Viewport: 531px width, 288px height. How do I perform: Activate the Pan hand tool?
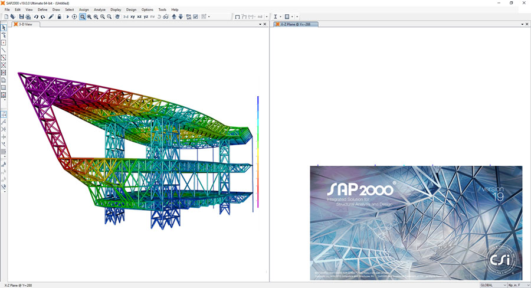(117, 17)
